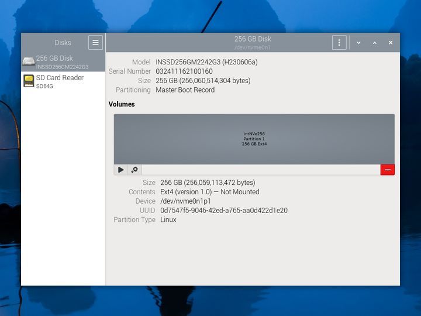The image size is (421, 316).
Task: Close the Disks window
Action: tap(391, 43)
